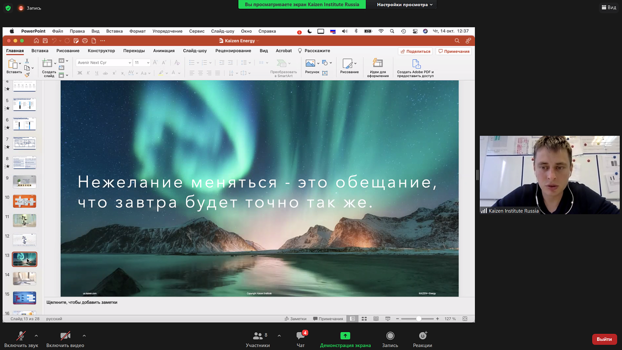The image size is (622, 350).
Task: Switch to the Конструктор ribbon tab
Action: (x=101, y=51)
